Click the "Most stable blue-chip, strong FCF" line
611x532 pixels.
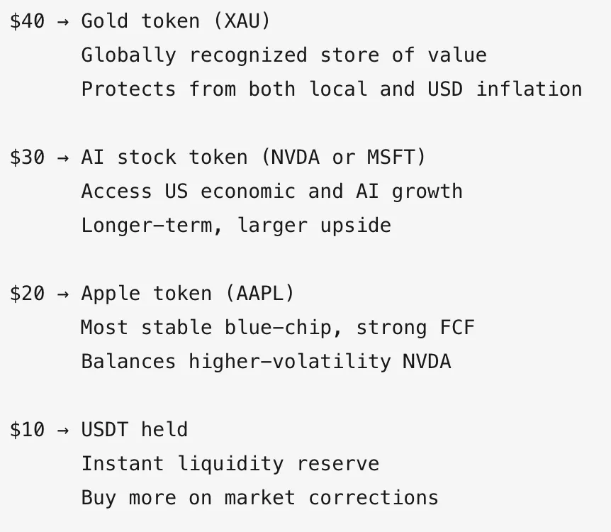coord(278,328)
